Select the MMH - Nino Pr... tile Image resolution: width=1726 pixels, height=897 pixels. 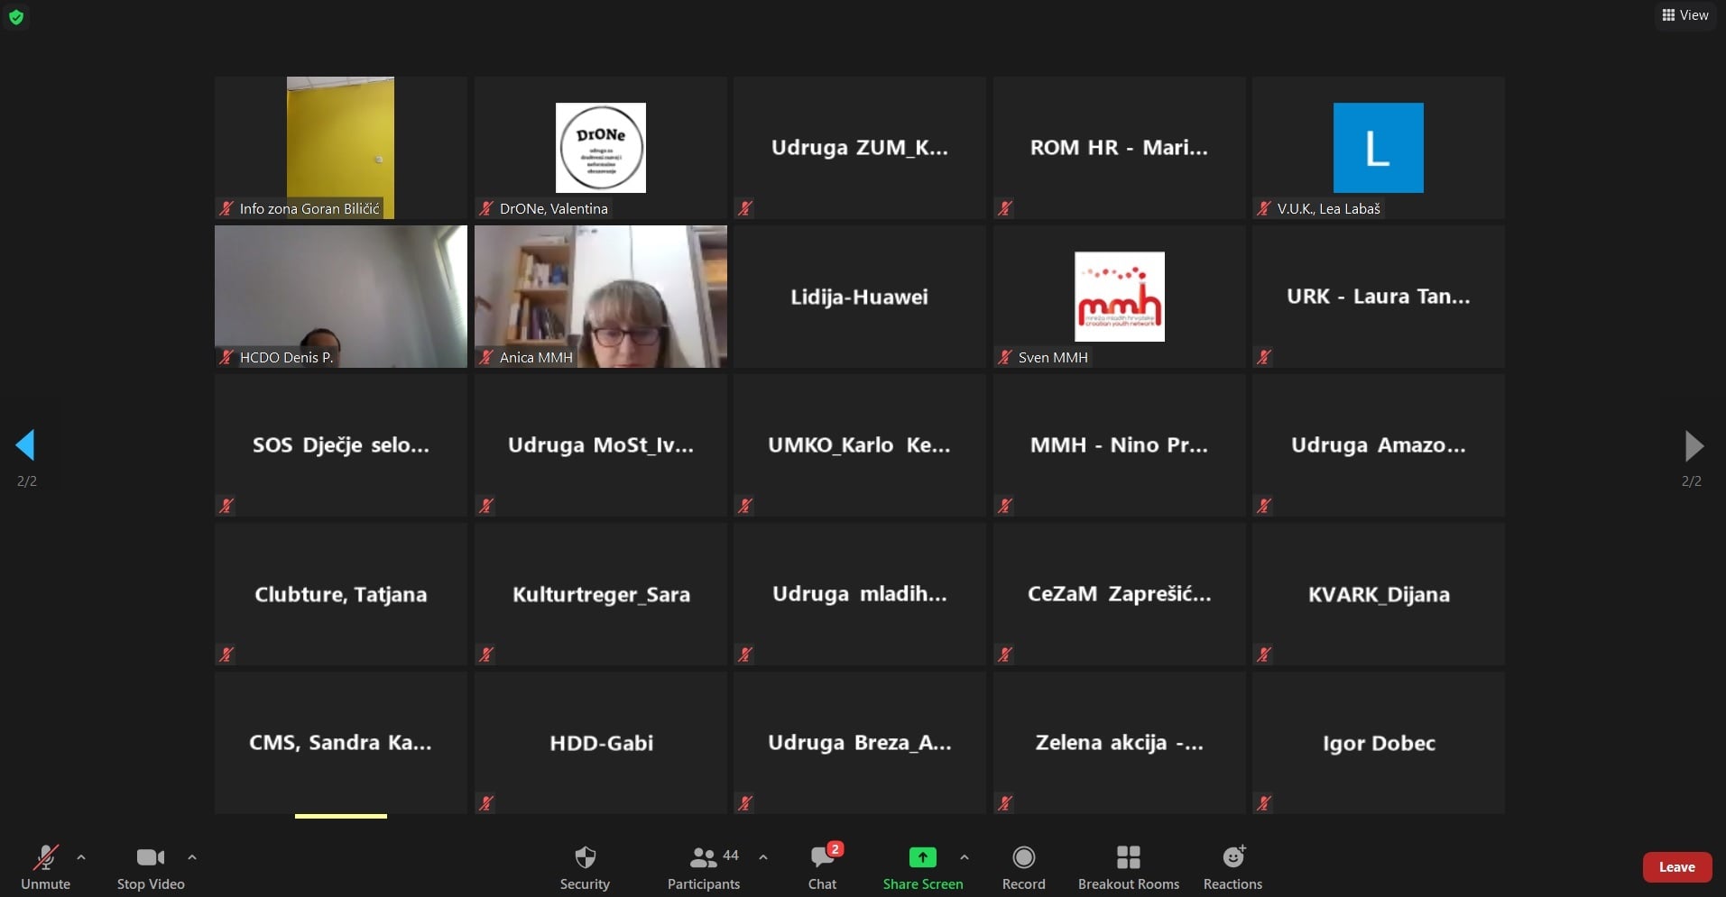(1120, 445)
